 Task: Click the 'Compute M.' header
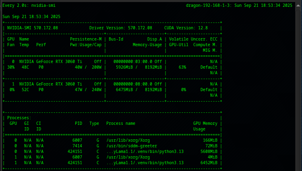pos(205,45)
